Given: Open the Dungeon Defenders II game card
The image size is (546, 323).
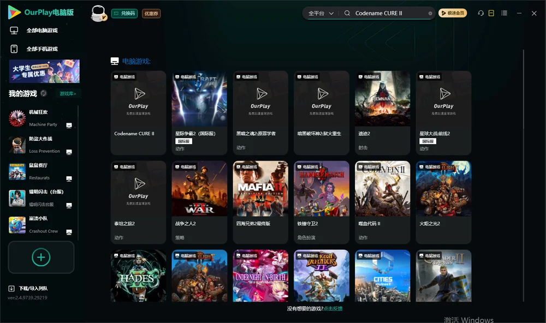Looking at the screenshot, I should pyautogui.click(x=322, y=276).
